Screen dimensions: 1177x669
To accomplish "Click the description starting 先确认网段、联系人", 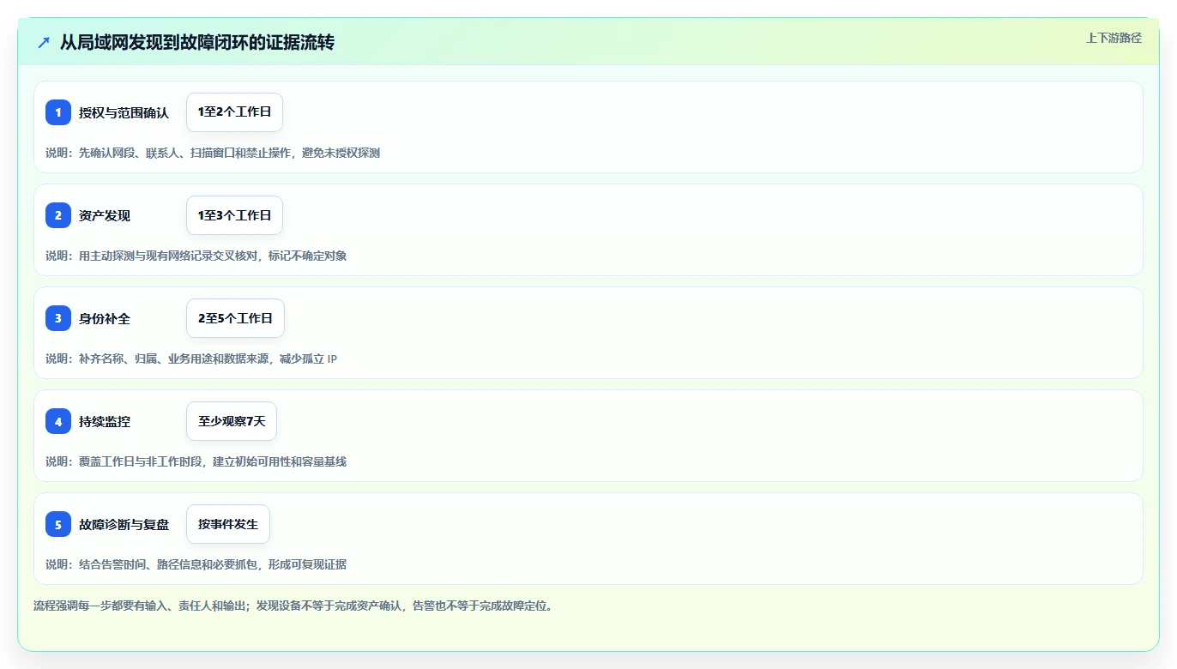I will [213, 153].
